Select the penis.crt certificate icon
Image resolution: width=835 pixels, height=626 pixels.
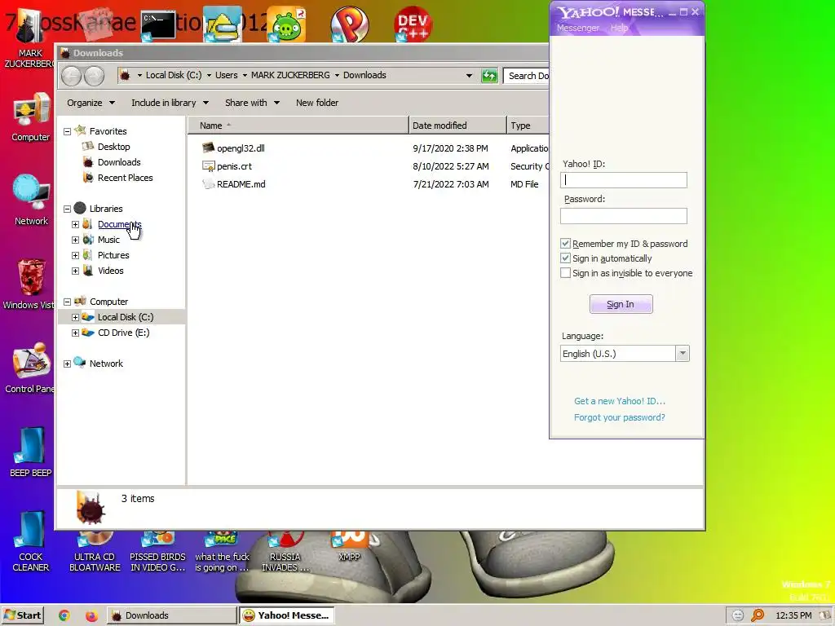(x=208, y=166)
